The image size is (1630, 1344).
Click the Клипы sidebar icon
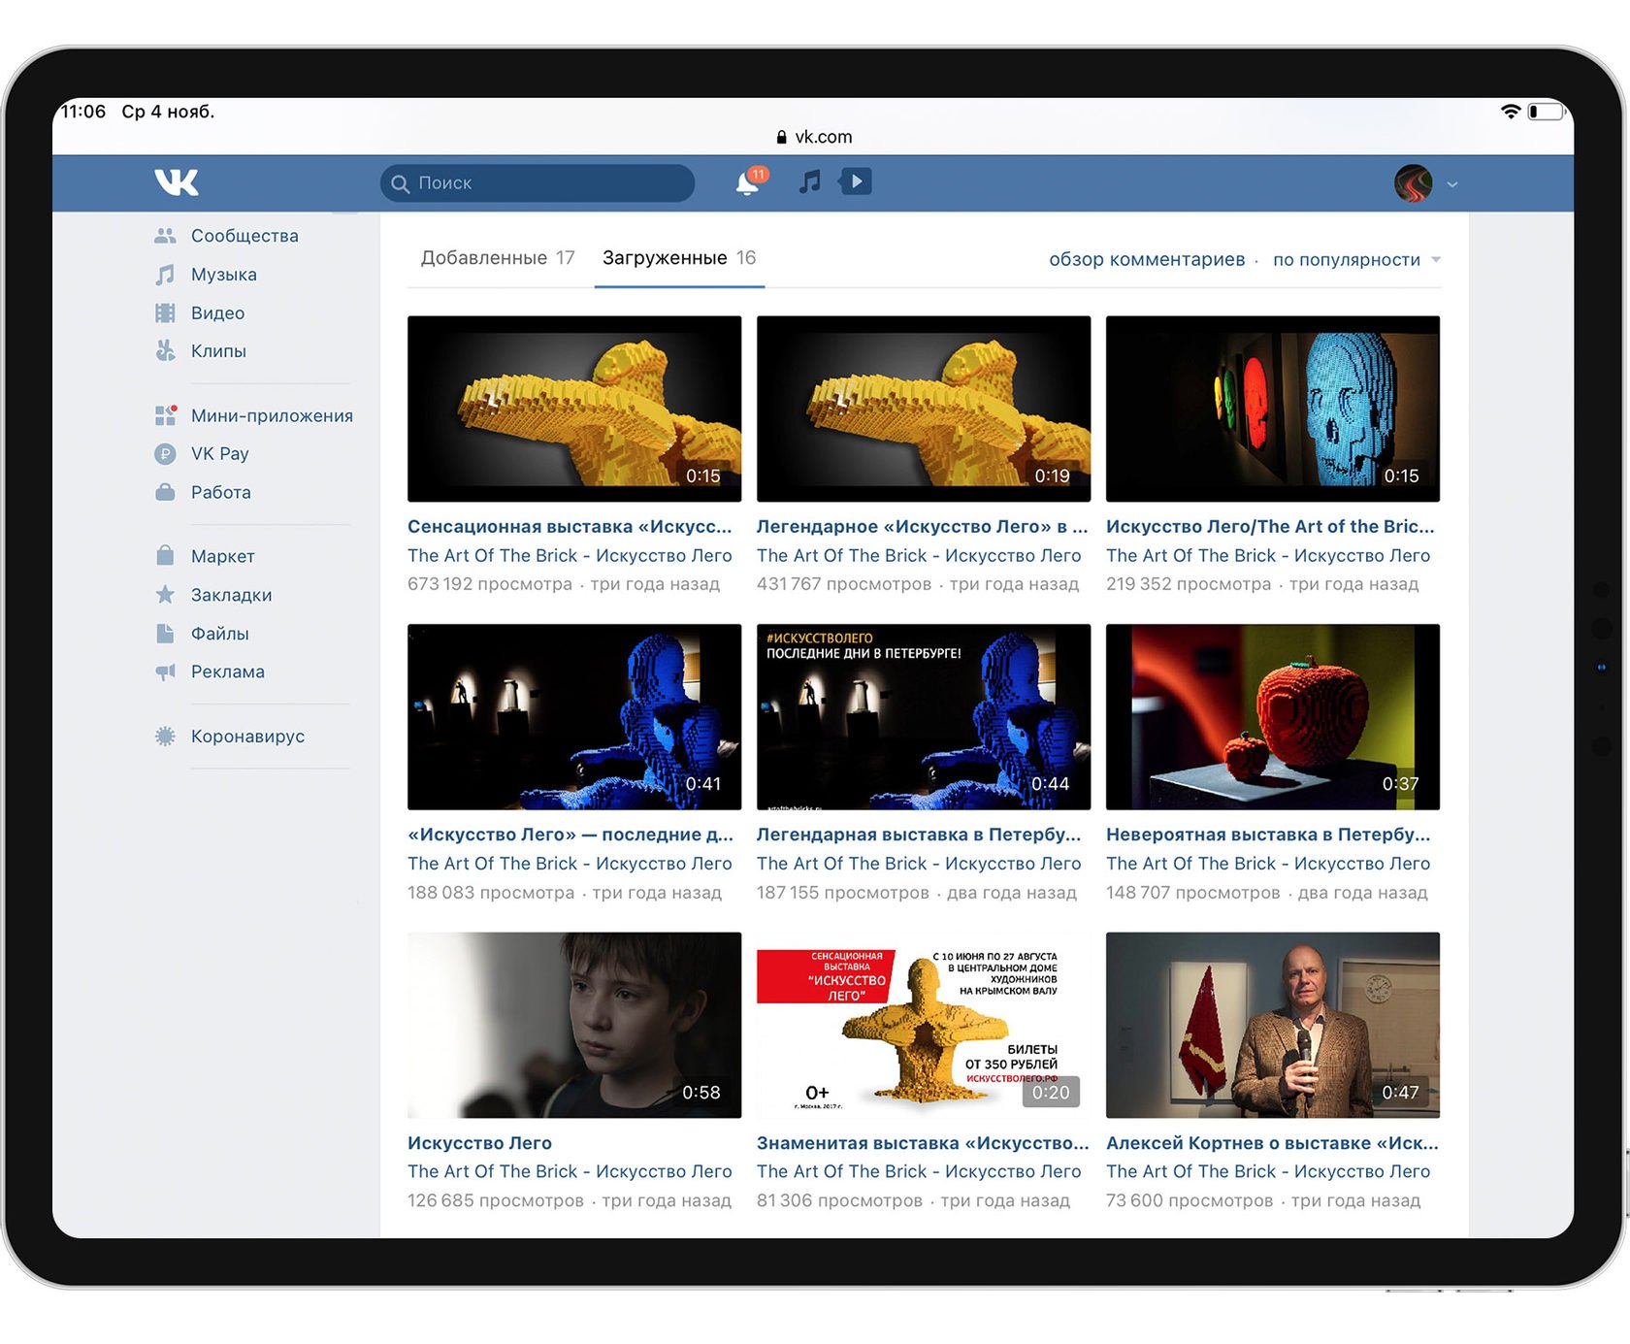pos(165,350)
